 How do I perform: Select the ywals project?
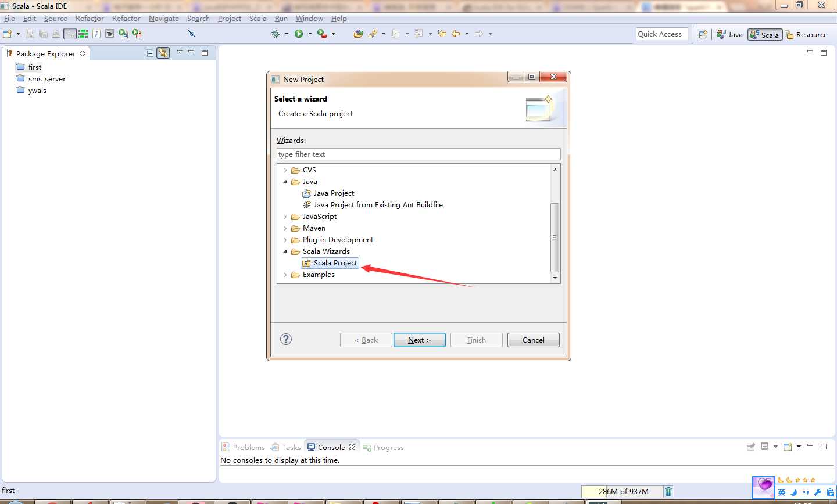pyautogui.click(x=31, y=91)
